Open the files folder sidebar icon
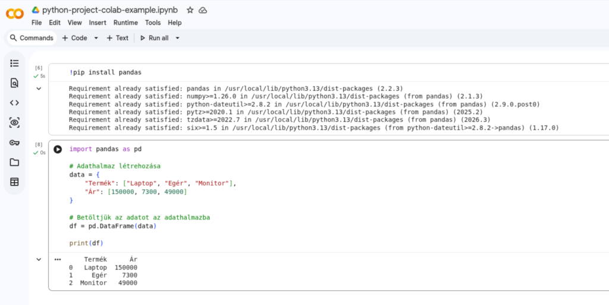 click(14, 162)
